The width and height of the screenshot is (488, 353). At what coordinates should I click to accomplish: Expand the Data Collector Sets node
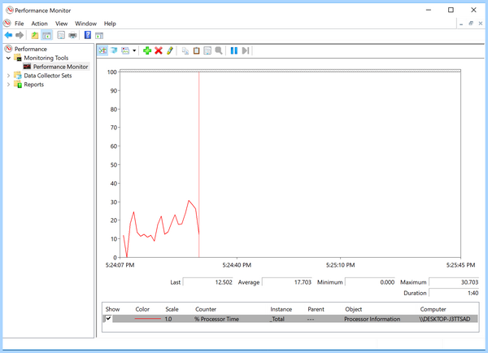pos(8,76)
